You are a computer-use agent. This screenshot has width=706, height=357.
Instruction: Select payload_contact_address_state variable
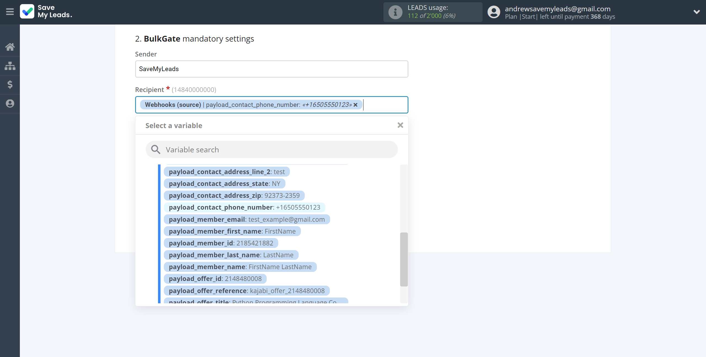point(224,183)
